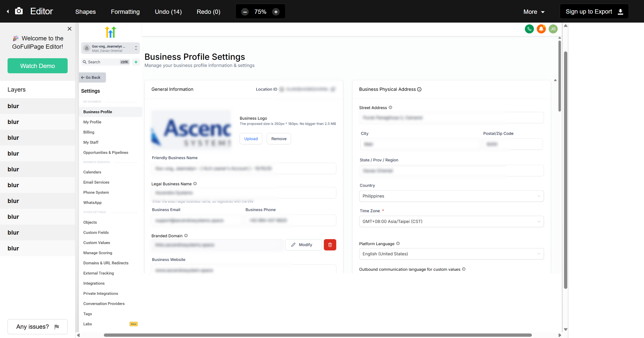The height and width of the screenshot is (338, 644).
Task: Click Undo (14)
Action: coord(168,12)
